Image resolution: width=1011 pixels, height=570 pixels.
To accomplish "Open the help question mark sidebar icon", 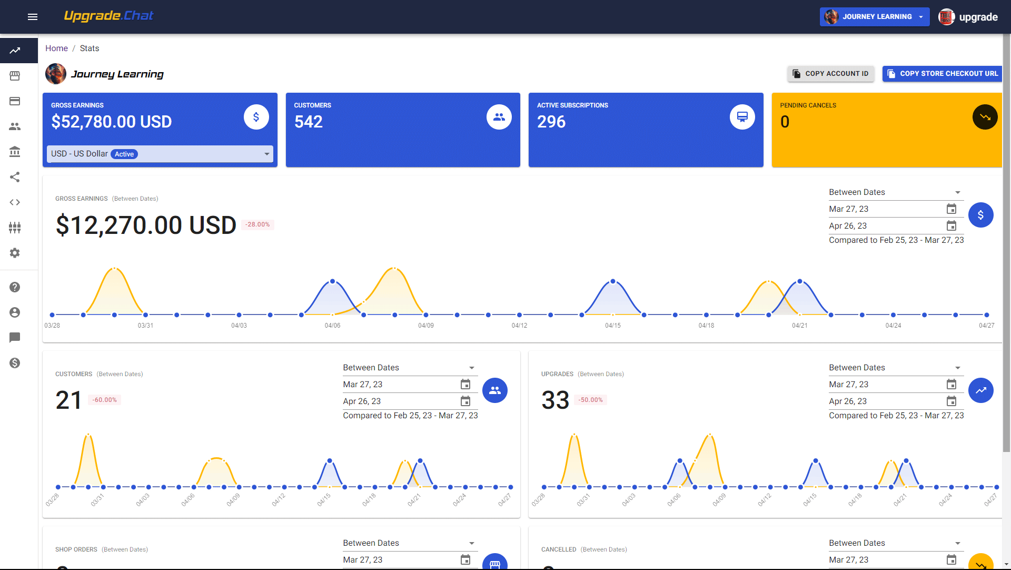I will [15, 287].
